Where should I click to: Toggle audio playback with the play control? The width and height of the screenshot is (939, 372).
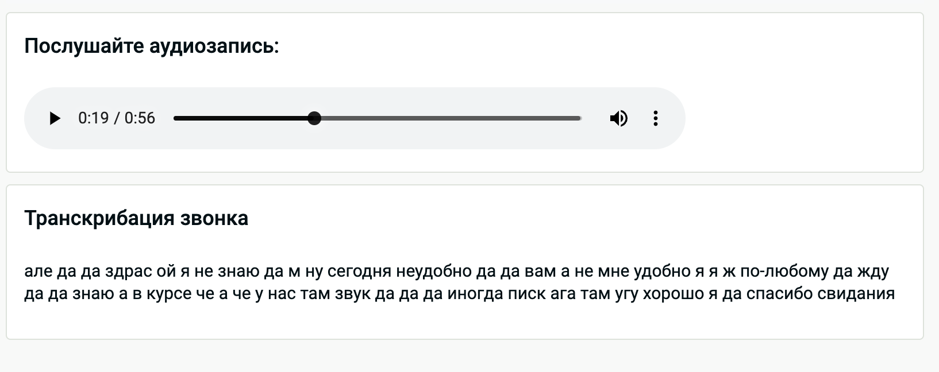point(56,118)
